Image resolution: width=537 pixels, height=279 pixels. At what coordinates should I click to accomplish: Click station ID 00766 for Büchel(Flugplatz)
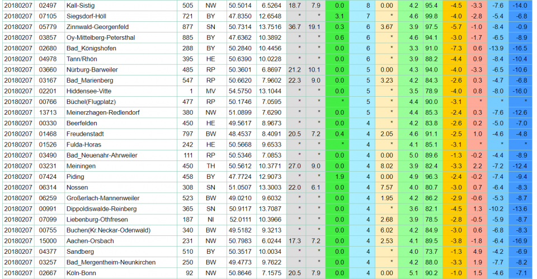pyautogui.click(x=48, y=102)
